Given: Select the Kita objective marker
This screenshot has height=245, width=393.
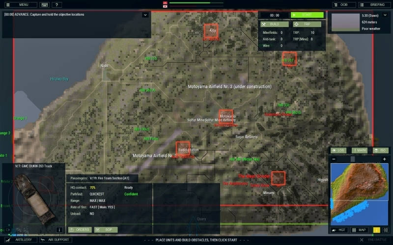Looking at the screenshot, I should tap(211, 30).
